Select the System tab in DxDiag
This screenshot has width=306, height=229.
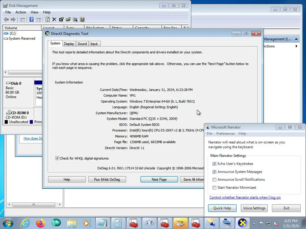pyautogui.click(x=55, y=43)
